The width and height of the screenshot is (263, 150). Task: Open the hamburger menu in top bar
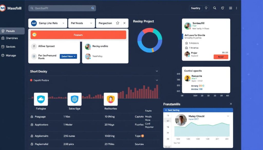[x=231, y=8]
